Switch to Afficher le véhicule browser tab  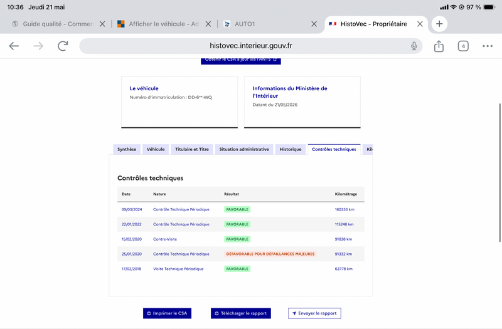[159, 24]
